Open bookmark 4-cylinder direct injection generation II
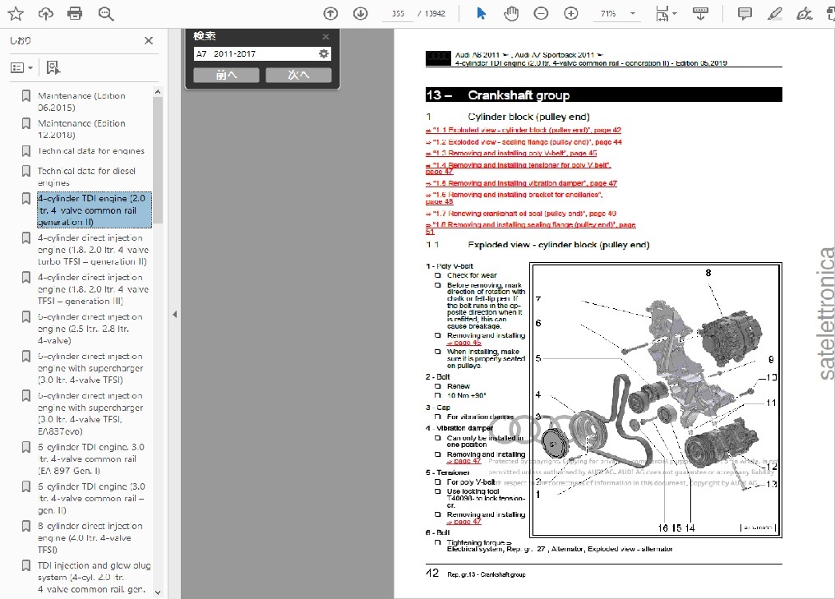835x599 pixels. coord(93,250)
